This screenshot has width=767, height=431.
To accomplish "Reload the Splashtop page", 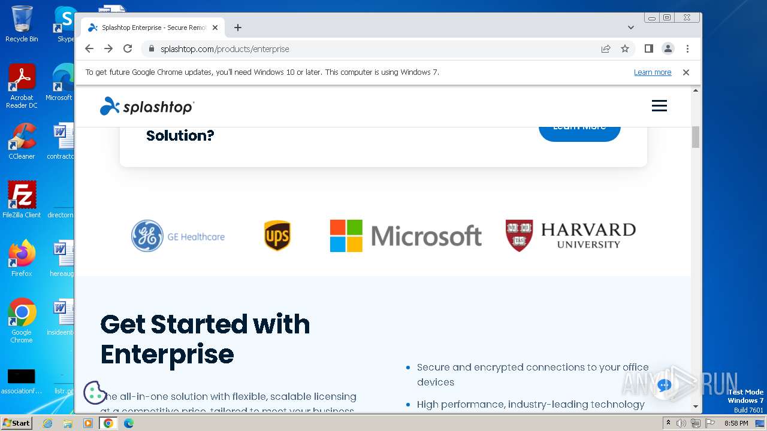I will click(128, 48).
